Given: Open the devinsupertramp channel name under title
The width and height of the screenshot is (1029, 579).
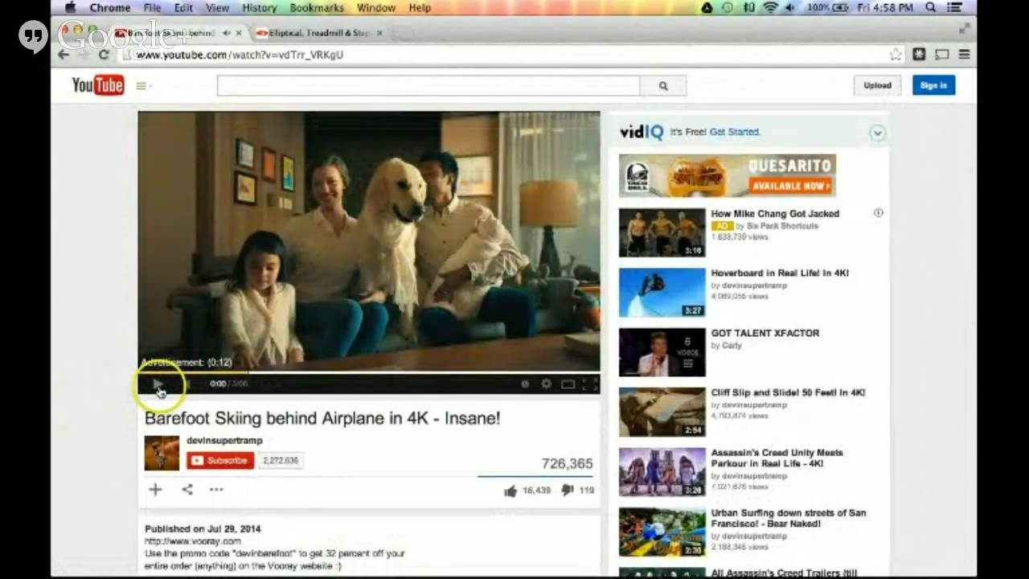Looking at the screenshot, I should point(224,441).
